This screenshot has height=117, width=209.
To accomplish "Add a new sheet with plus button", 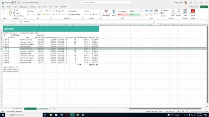I will click(x=54, y=109).
